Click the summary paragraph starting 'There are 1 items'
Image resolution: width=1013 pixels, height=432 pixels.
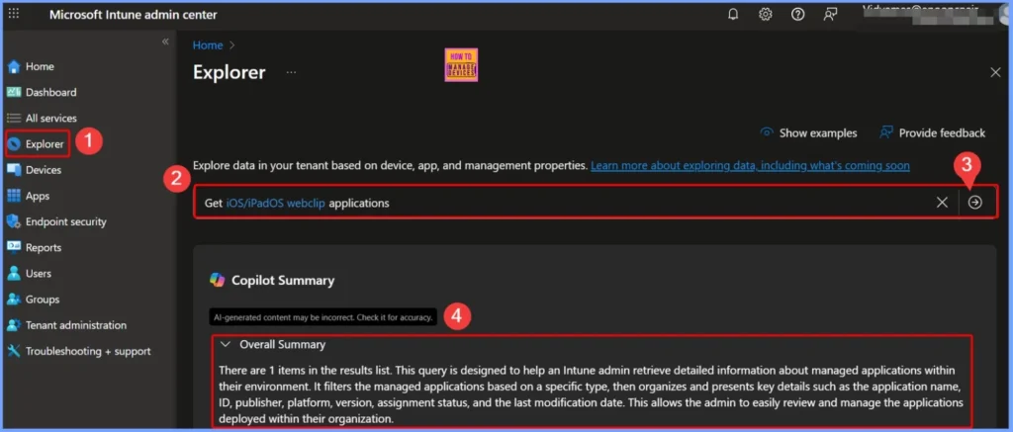pyautogui.click(x=592, y=393)
